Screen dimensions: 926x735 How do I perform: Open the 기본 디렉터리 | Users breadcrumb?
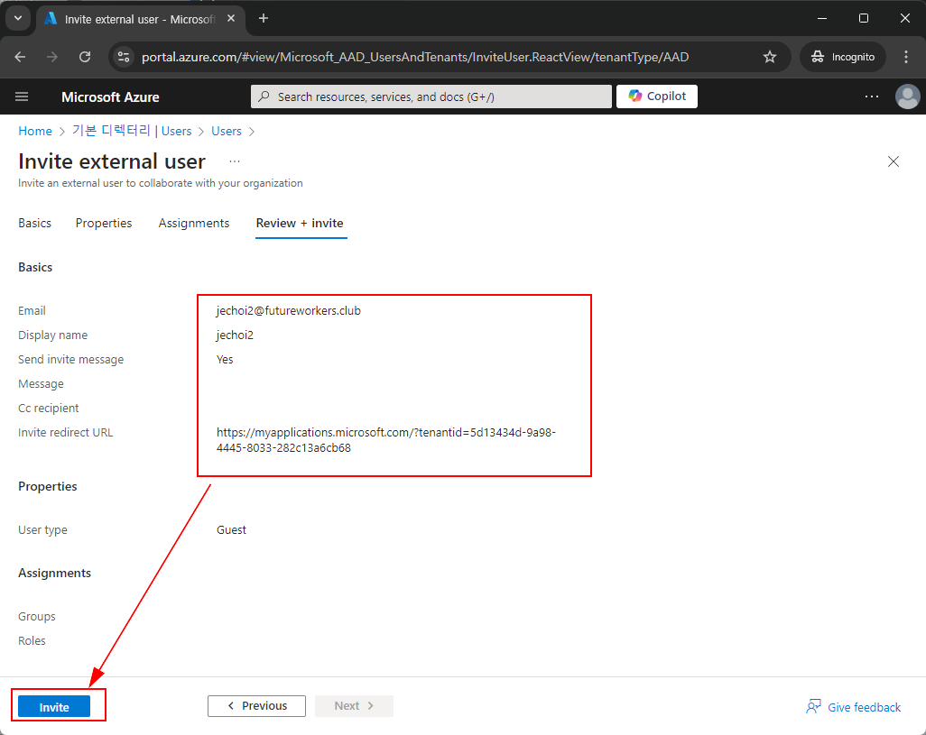[x=132, y=131]
